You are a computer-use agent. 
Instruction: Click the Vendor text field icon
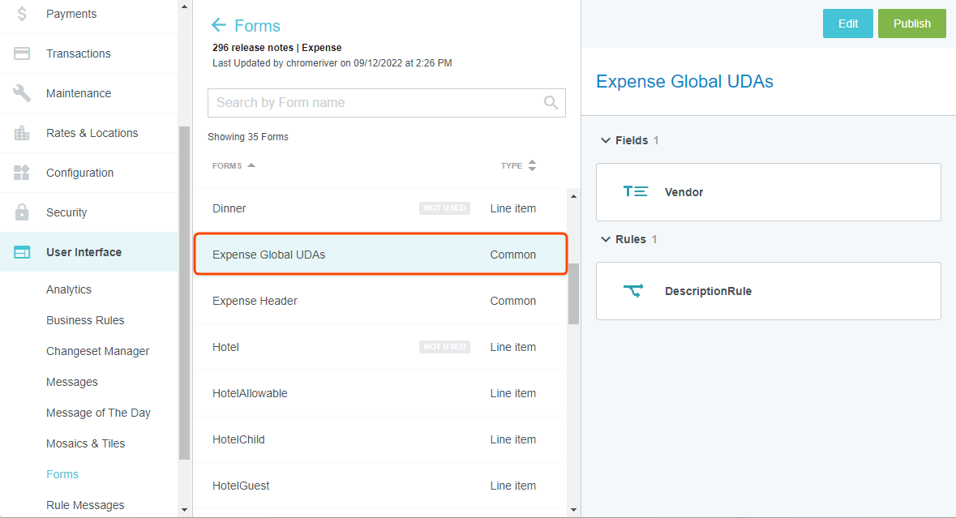coord(636,192)
